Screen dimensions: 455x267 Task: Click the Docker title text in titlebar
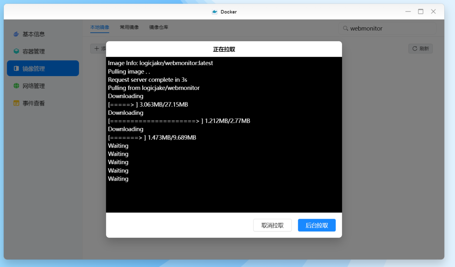point(229,11)
